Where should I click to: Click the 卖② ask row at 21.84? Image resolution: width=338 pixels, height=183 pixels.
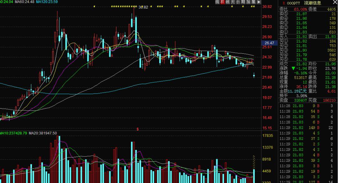click(x=308, y=27)
